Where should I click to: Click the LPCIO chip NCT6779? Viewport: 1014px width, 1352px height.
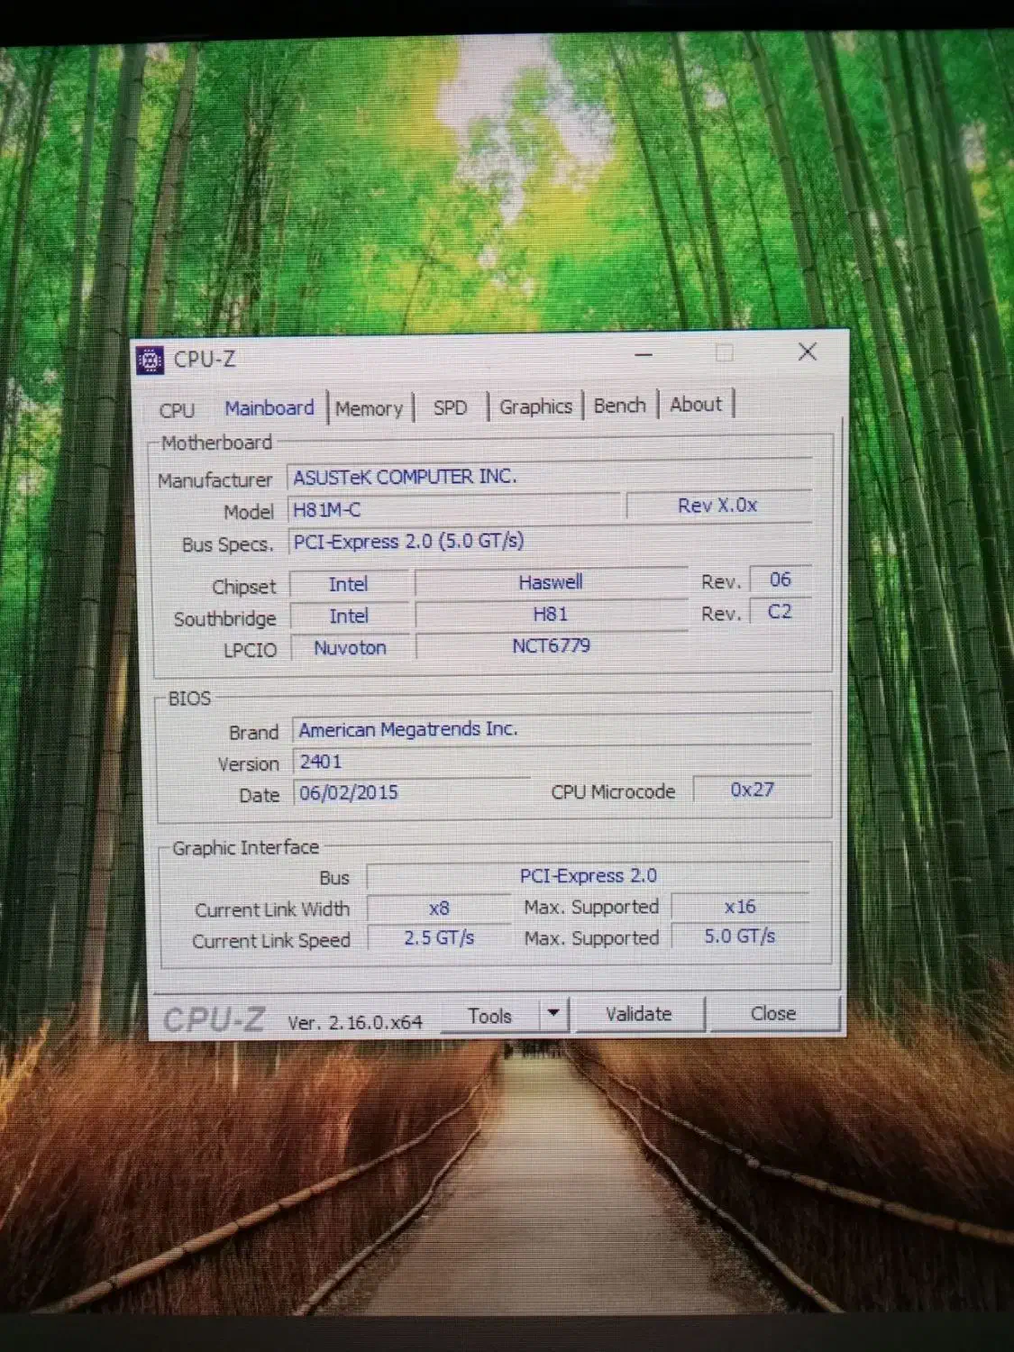(x=551, y=646)
